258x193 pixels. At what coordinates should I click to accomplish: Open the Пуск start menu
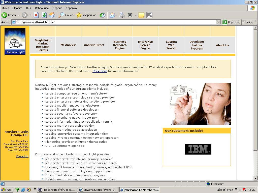coord(7,190)
